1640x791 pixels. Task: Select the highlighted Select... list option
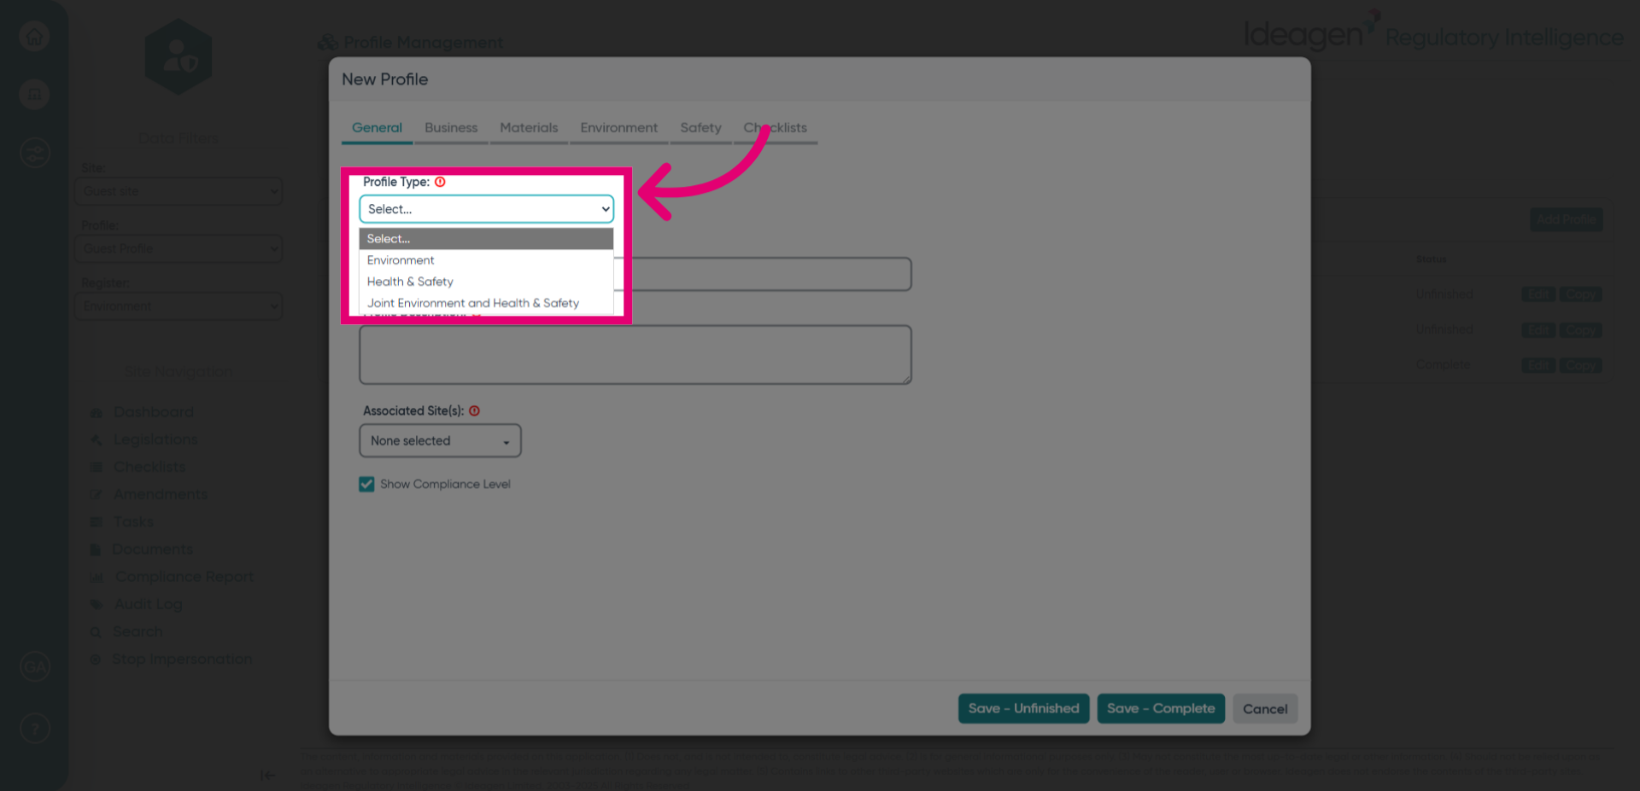coord(486,239)
